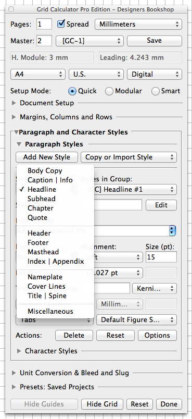Choose Index | Appendix from the menu
The height and width of the screenshot is (419, 192).
point(55,261)
